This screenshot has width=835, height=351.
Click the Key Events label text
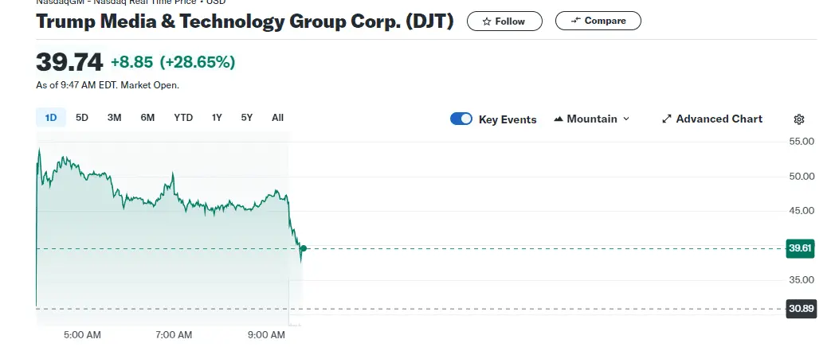click(x=508, y=119)
